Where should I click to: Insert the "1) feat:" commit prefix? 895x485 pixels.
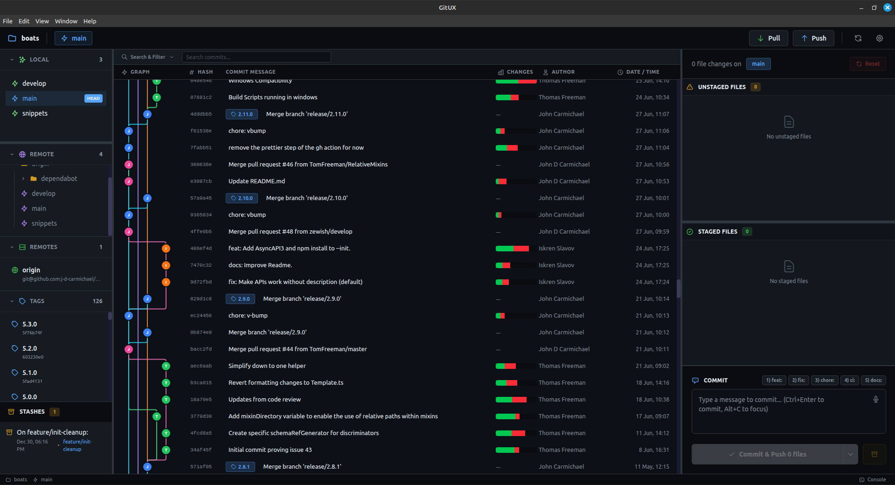pos(774,381)
